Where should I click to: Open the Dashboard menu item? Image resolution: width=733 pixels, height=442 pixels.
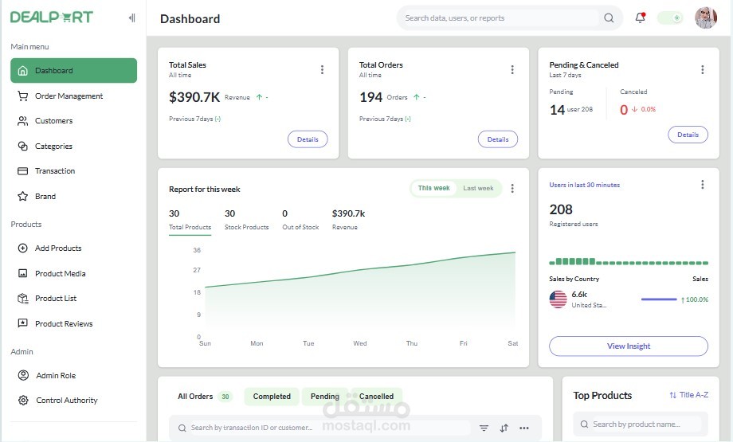pos(73,71)
